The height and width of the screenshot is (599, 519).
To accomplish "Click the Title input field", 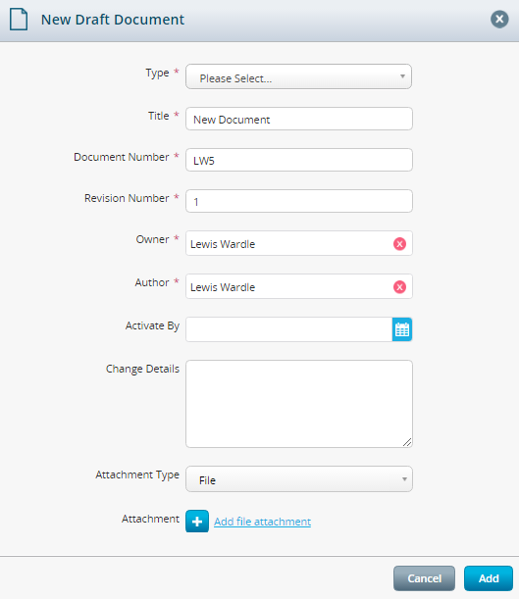I will 299,119.
